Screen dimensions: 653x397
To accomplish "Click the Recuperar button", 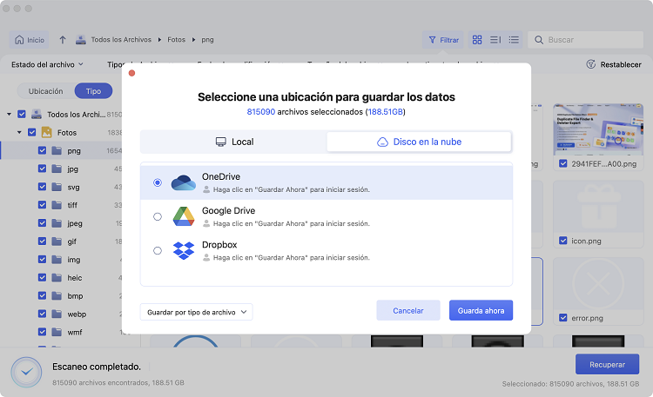I will [607, 365].
